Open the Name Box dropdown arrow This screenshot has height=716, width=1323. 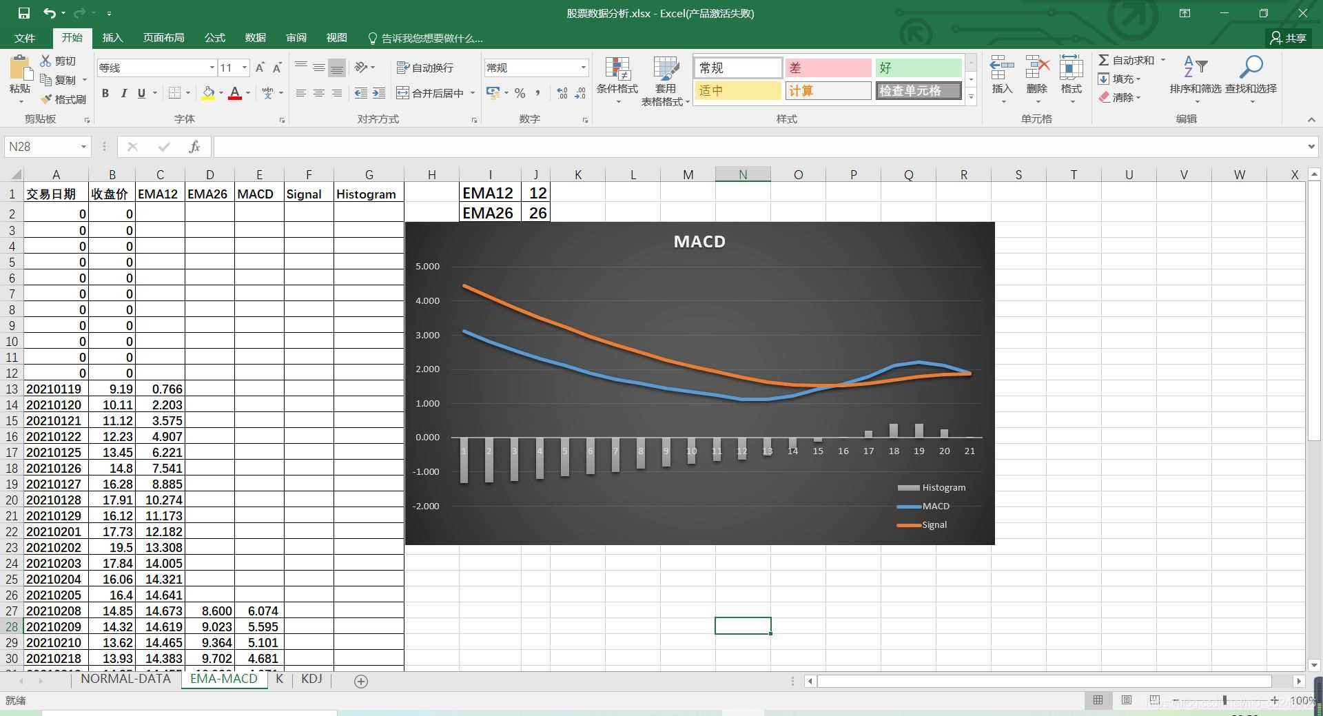(x=83, y=147)
